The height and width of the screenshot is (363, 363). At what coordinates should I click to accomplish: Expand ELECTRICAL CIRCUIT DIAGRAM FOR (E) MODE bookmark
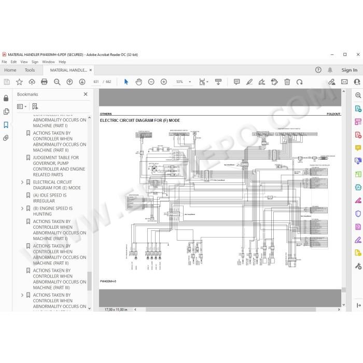tap(22, 182)
